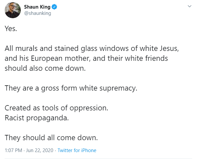Click the blue verified badge
Image resolution: width=197 pixels, height=162 pixels.
click(54, 7)
